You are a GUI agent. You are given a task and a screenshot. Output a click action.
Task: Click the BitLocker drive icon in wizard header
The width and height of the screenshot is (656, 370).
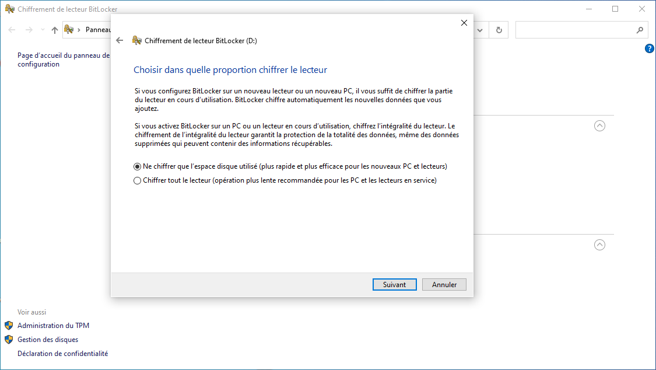coord(137,40)
